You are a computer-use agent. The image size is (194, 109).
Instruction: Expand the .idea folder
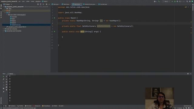point(5,9)
